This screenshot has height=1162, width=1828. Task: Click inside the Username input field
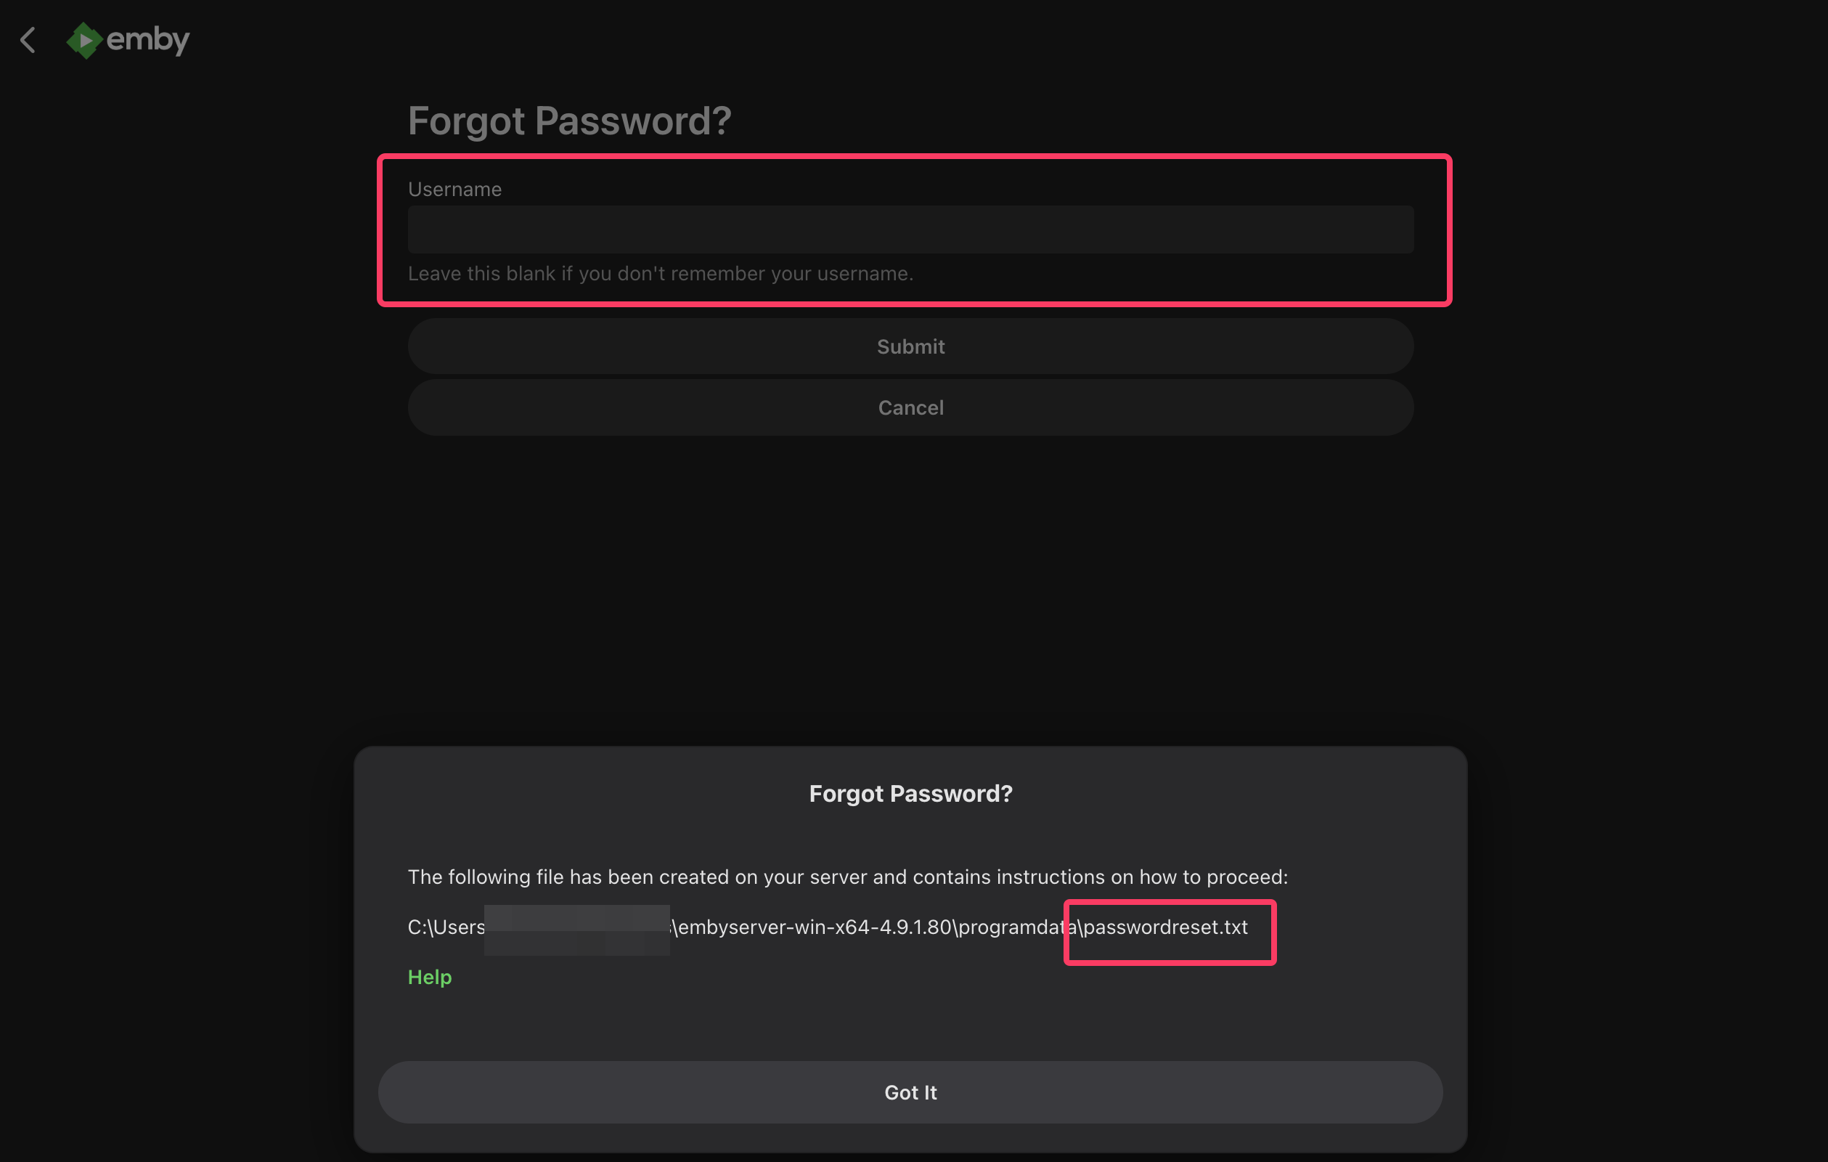click(910, 229)
